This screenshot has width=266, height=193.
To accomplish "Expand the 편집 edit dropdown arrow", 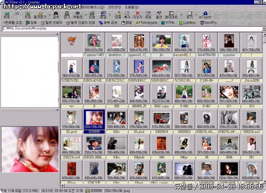I will [110, 15].
